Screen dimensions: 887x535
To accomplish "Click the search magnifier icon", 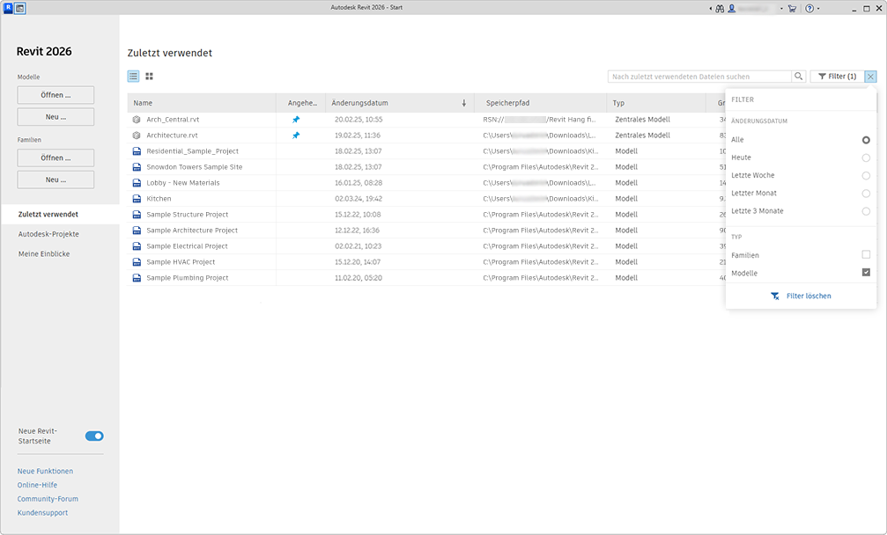I will pos(798,77).
